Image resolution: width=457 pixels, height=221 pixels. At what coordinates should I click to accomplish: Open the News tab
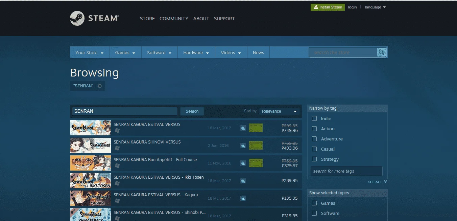click(258, 52)
